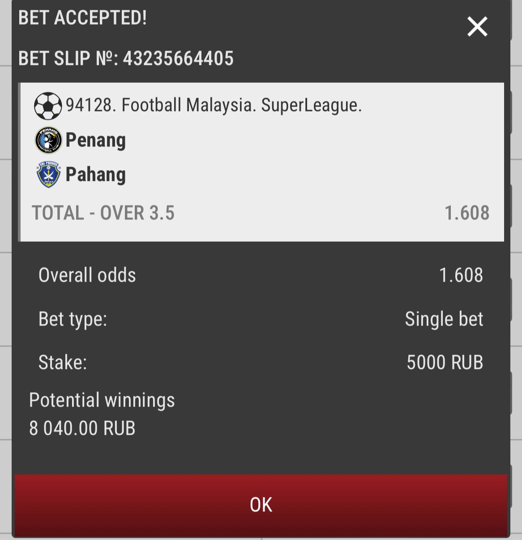Click the Single bet value
This screenshot has height=540, width=522.
click(x=444, y=319)
